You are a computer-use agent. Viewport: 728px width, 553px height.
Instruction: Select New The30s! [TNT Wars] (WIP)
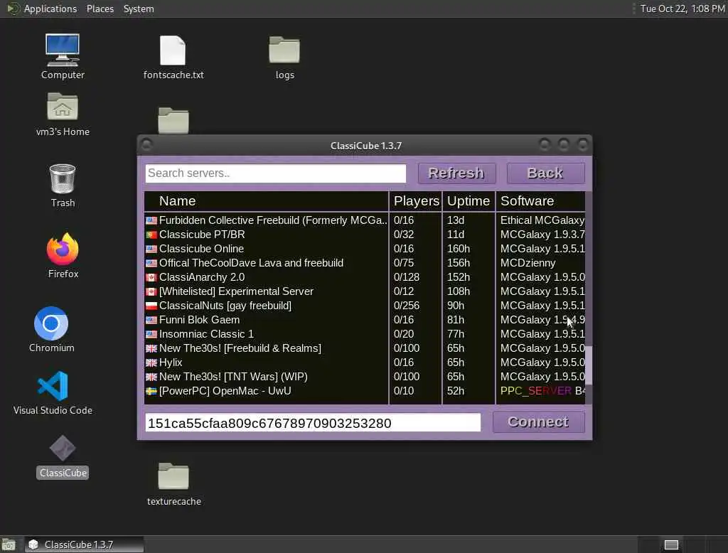(x=365, y=377)
